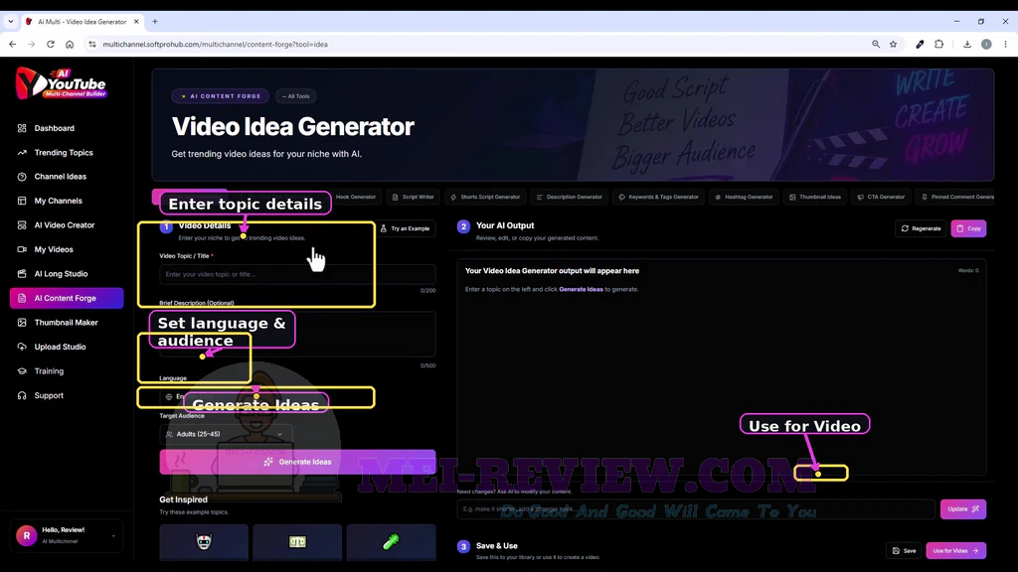Click the My Videos camera icon
The height and width of the screenshot is (572, 1018).
pyautogui.click(x=22, y=249)
